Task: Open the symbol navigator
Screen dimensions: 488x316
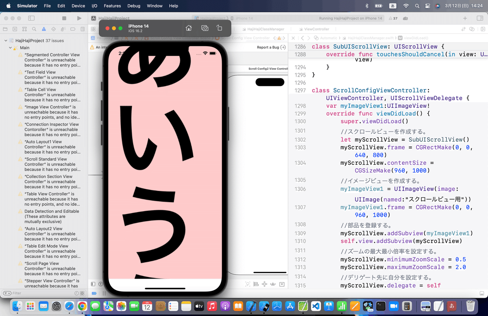Action: click(24, 29)
